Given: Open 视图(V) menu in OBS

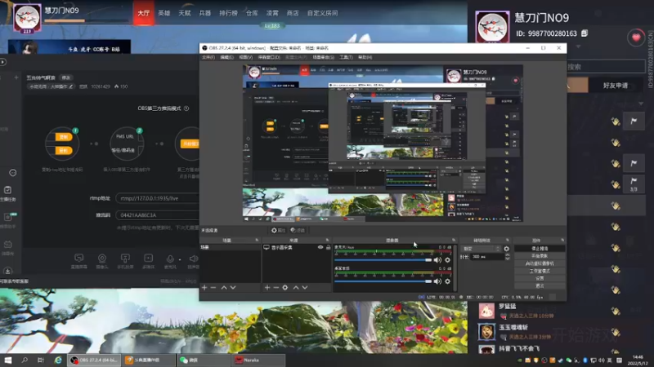Looking at the screenshot, I should point(246,57).
